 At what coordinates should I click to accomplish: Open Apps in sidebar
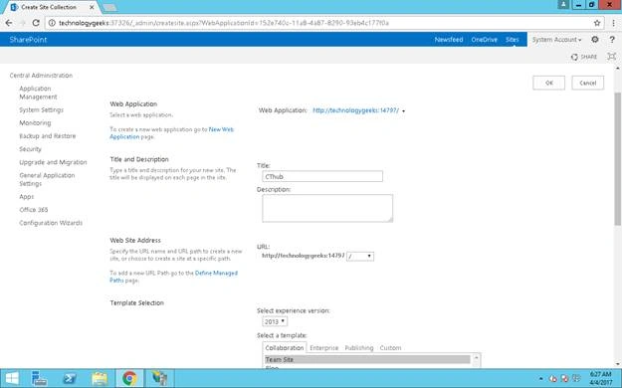26,196
